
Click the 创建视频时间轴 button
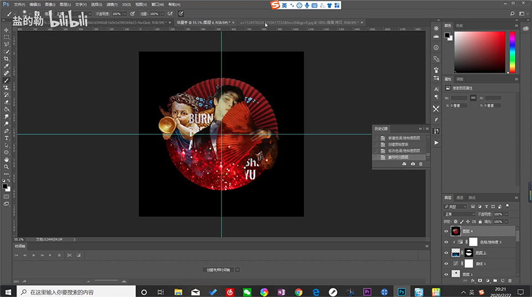218,270
